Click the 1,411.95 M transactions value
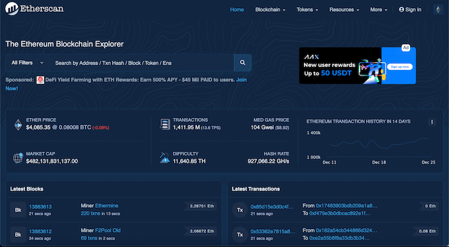The image size is (449, 247). [186, 127]
